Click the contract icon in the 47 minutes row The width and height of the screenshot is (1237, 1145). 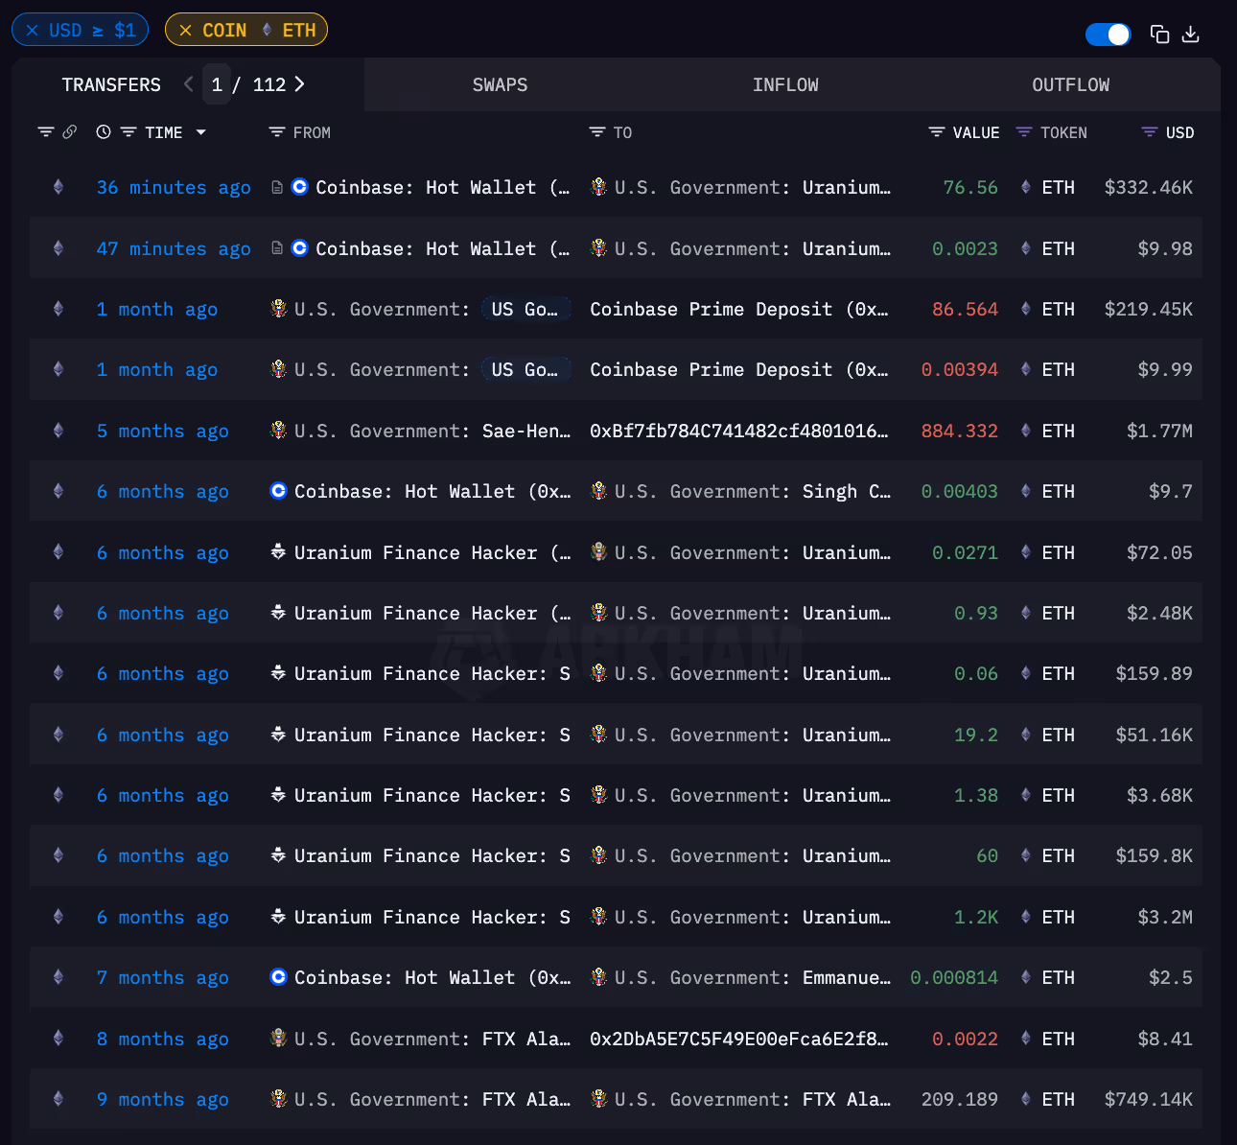point(277,248)
